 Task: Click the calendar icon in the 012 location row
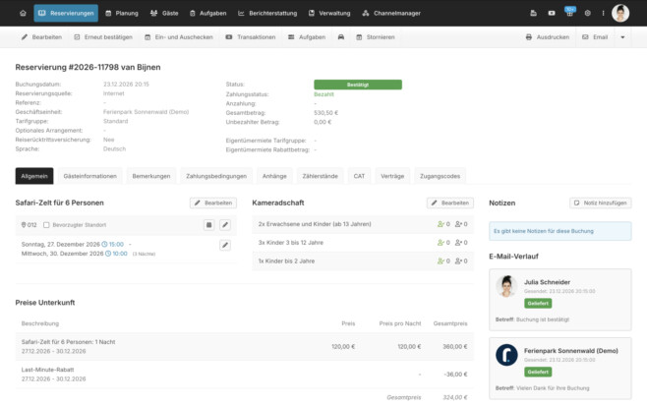208,225
